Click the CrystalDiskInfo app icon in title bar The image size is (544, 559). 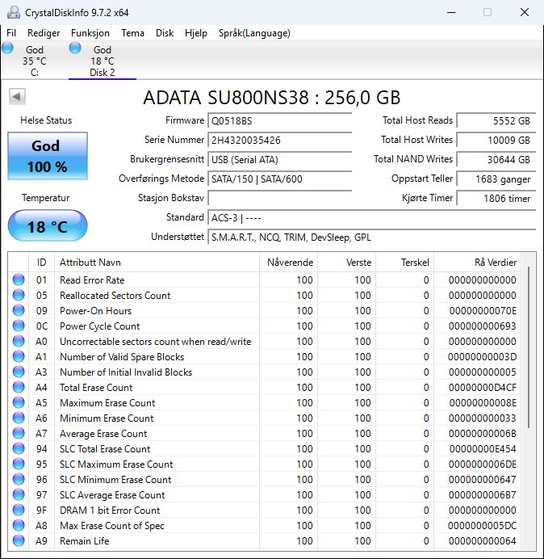14,12
